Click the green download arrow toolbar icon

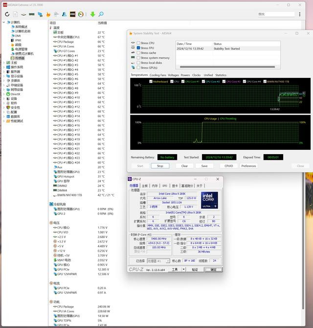pos(92,14)
